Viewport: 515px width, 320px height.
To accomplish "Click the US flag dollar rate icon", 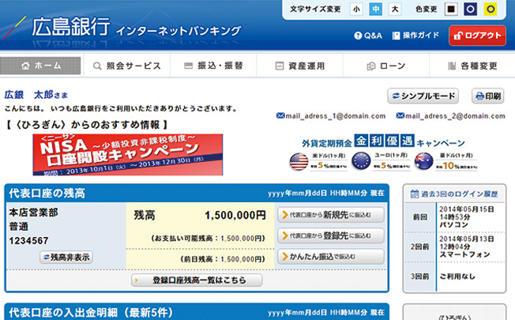I will tap(299, 162).
